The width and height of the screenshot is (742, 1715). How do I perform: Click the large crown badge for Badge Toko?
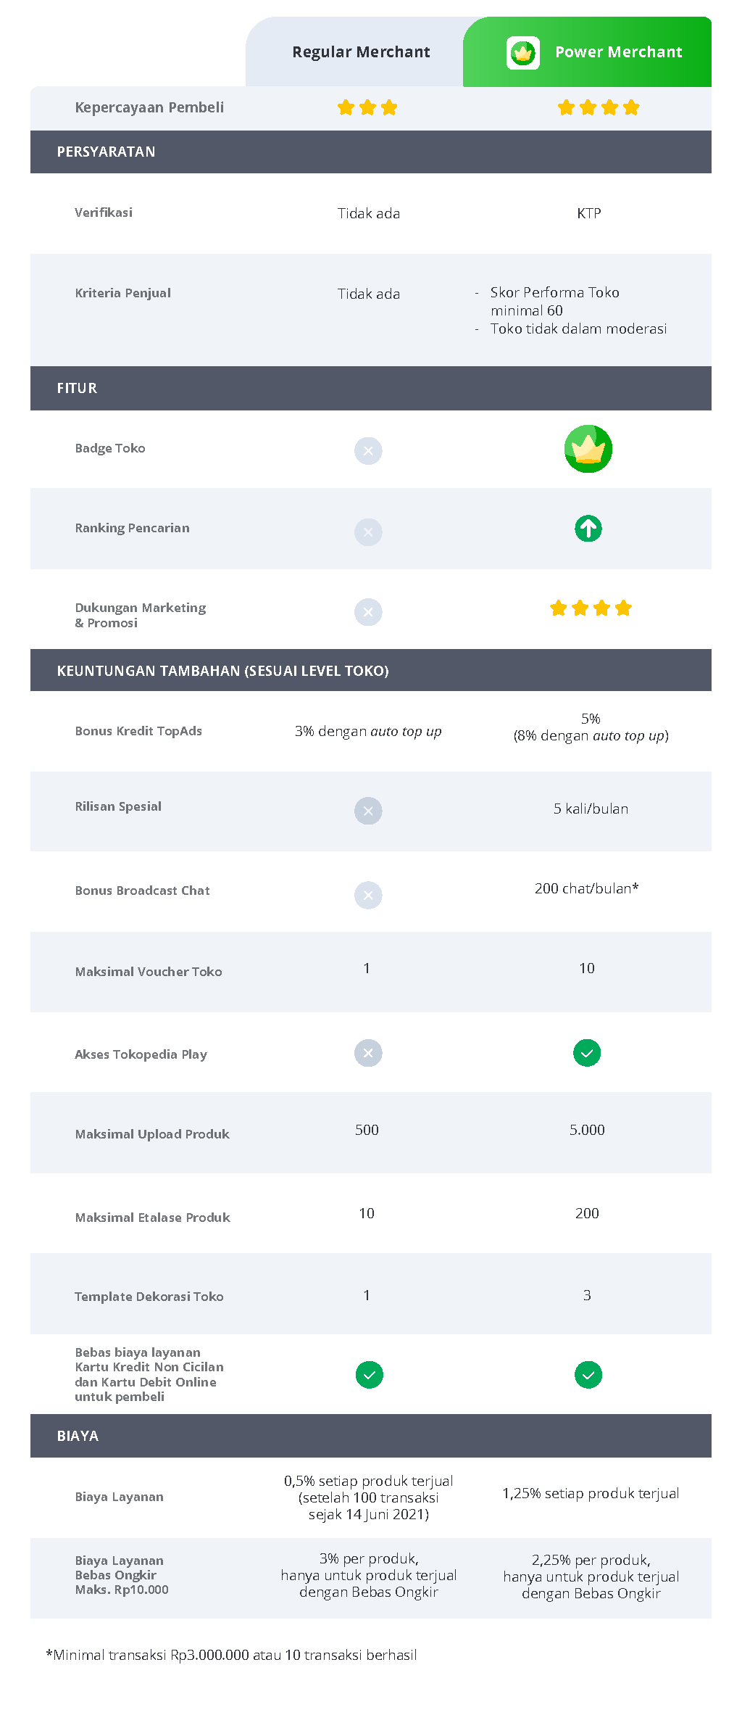coord(588,449)
